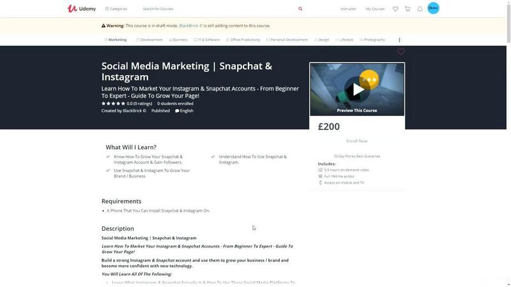511x287 pixels.
Task: Select the Photography category tab
Action: click(x=372, y=40)
